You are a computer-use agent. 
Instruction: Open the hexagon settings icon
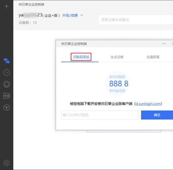click(6, 163)
